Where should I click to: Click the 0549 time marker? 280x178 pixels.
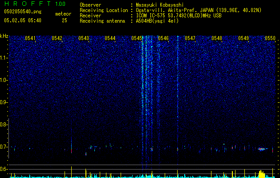click(243, 38)
